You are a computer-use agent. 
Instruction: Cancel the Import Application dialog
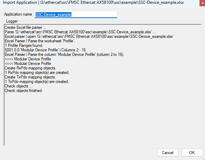(168, 152)
